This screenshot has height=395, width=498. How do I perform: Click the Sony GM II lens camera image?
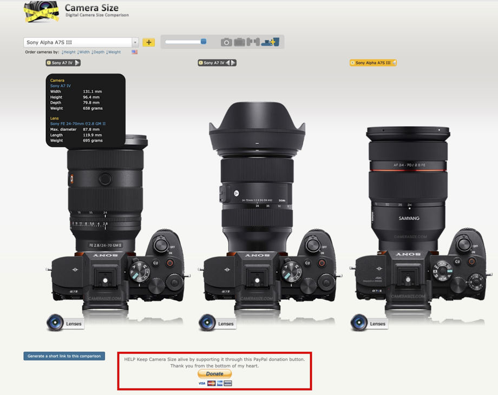click(117, 222)
